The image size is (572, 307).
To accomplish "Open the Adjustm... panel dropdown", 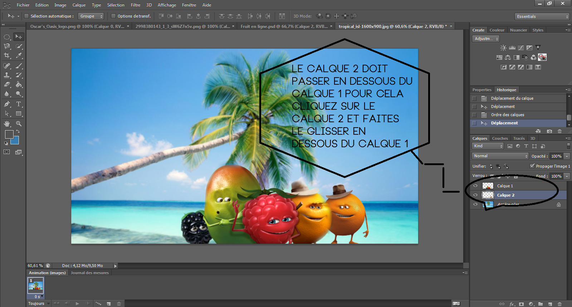I will [x=486, y=39].
